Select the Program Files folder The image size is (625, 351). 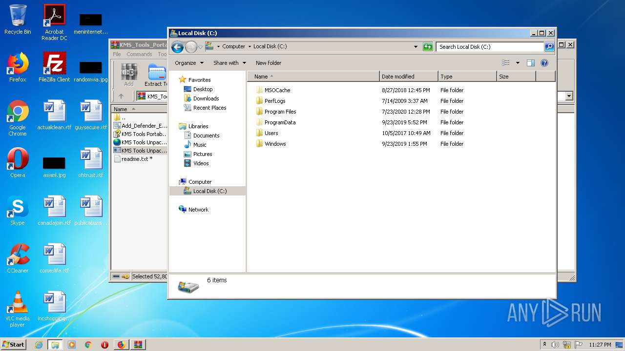point(276,112)
